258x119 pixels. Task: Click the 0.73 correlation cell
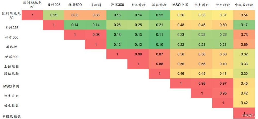244,35
